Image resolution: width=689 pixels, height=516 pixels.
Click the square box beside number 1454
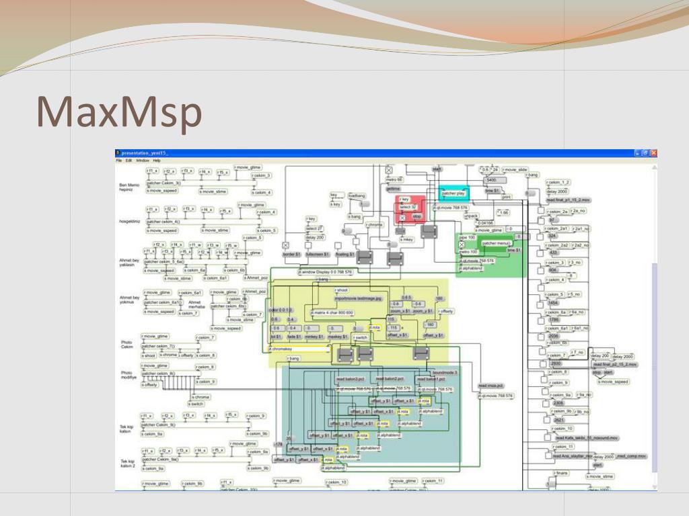(540, 304)
